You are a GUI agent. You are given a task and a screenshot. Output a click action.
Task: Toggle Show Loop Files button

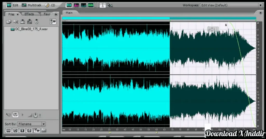tap(15, 130)
